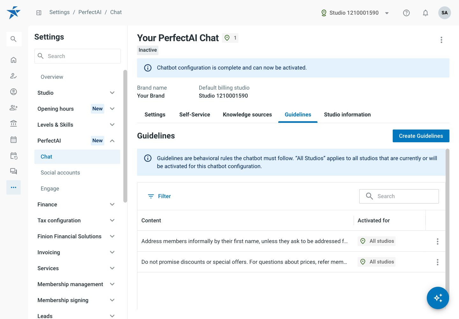The height and width of the screenshot is (319, 459).
Task: Open the group-add people icon in left rail
Action: click(13, 108)
